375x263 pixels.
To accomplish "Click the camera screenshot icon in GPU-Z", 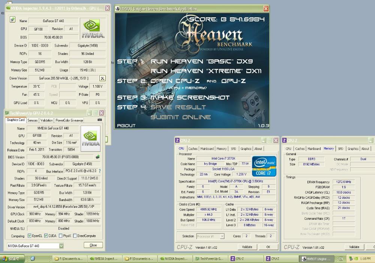I will click(x=100, y=120).
